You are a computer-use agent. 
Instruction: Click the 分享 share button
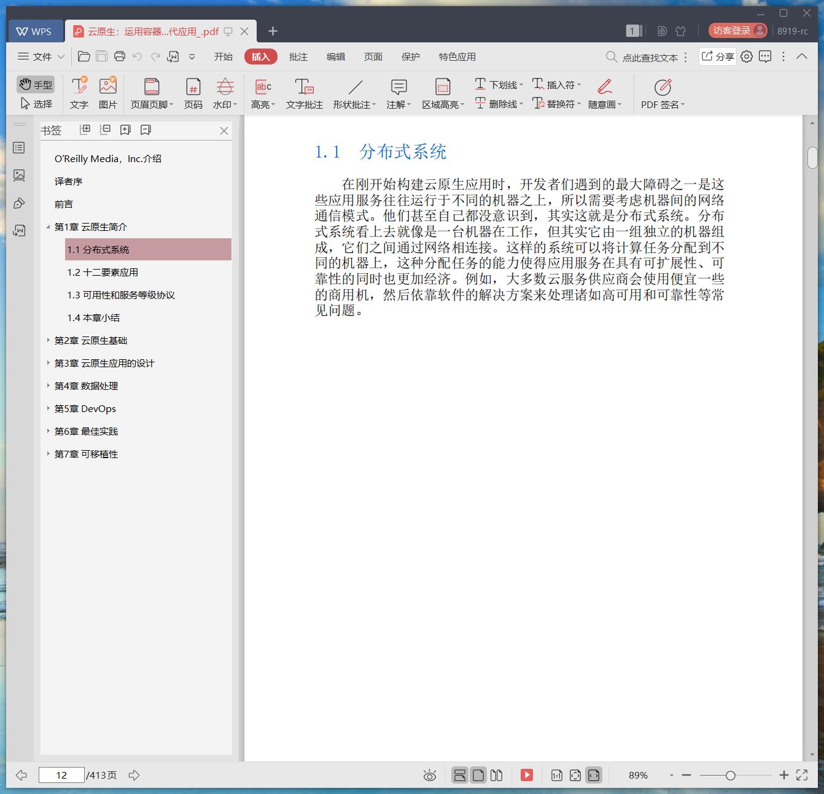click(718, 56)
